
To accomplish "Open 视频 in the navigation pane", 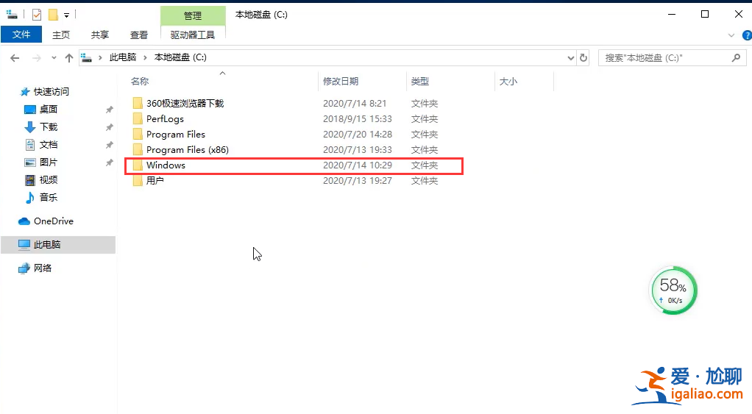I will point(48,180).
